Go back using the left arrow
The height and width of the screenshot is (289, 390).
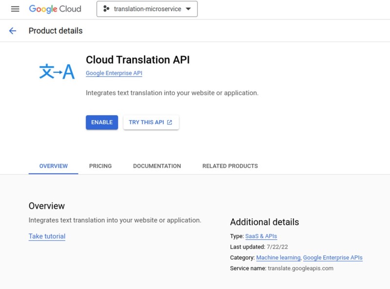point(13,31)
